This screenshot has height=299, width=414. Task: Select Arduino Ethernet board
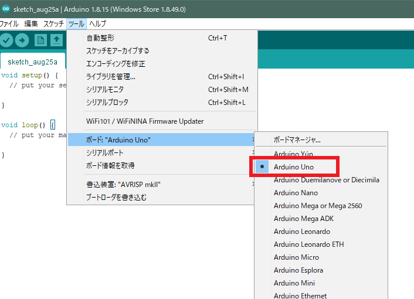coord(321,294)
